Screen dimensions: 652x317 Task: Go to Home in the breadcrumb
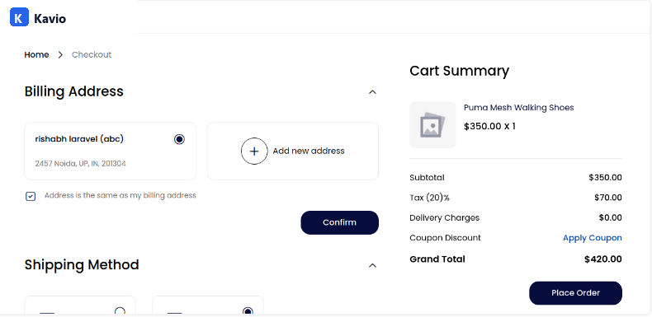coord(36,55)
